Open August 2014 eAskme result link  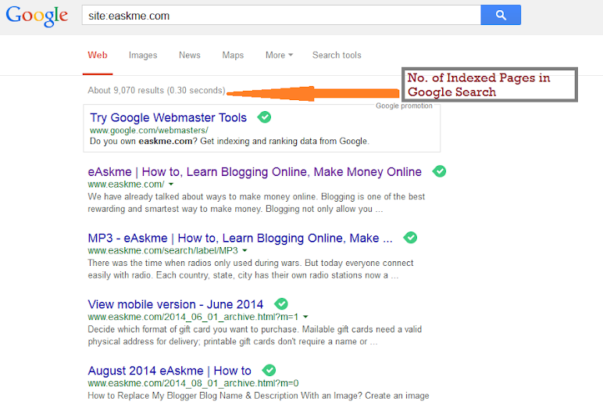(169, 371)
